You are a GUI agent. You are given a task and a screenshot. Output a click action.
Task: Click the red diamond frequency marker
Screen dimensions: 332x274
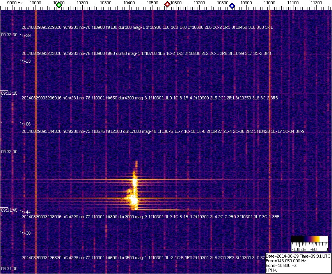(167, 4)
